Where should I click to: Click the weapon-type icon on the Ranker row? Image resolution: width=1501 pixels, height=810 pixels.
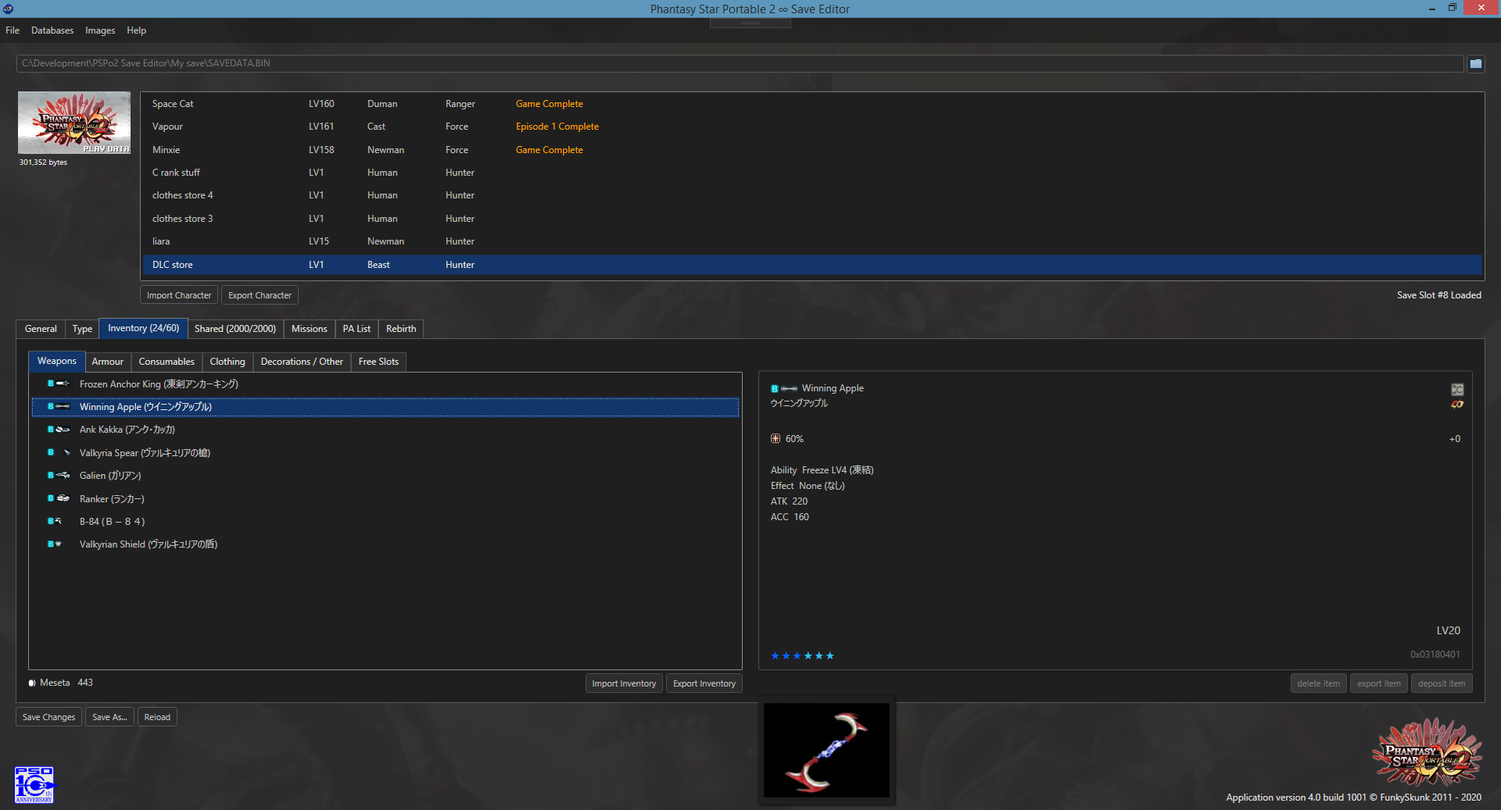click(63, 498)
